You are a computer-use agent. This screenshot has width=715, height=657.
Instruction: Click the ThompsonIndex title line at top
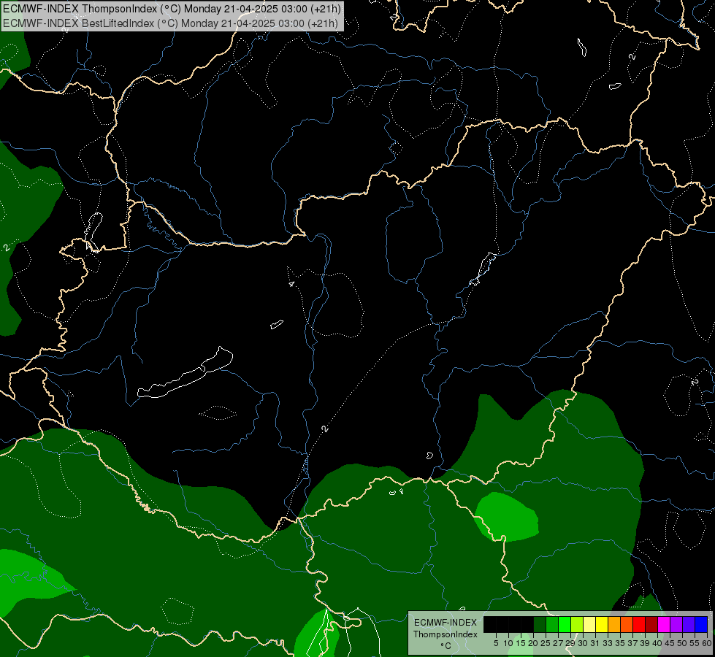(172, 9)
